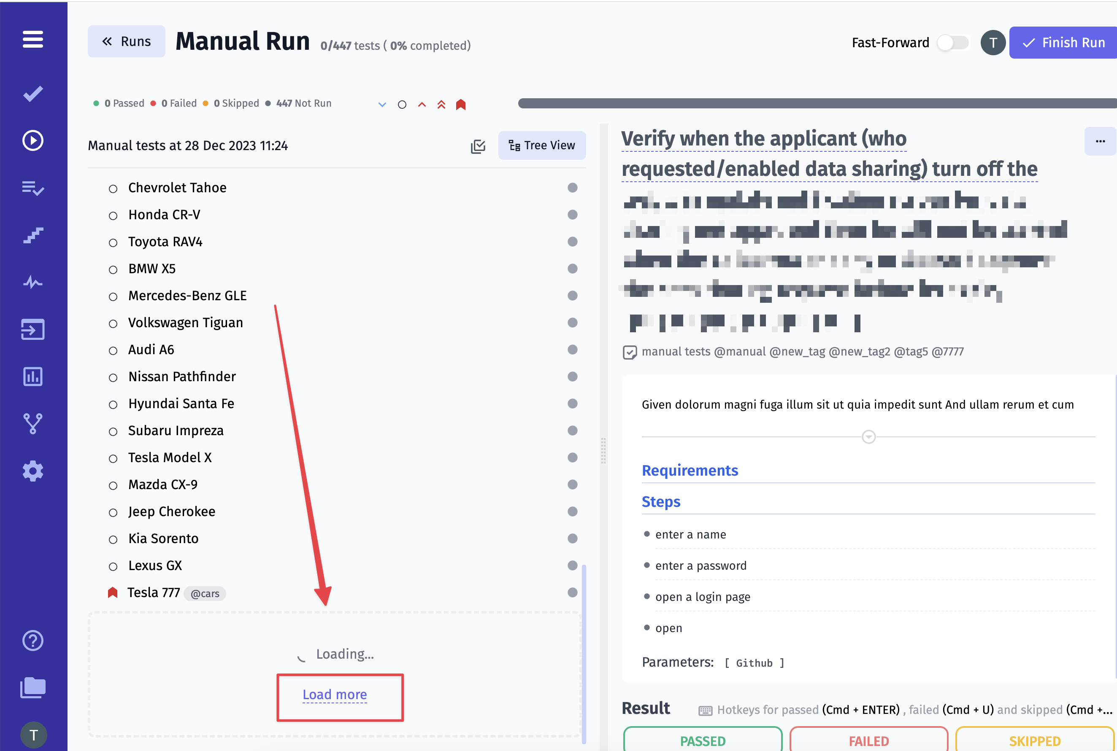Select the Chevrolet Tahoe radio circle

tap(113, 189)
